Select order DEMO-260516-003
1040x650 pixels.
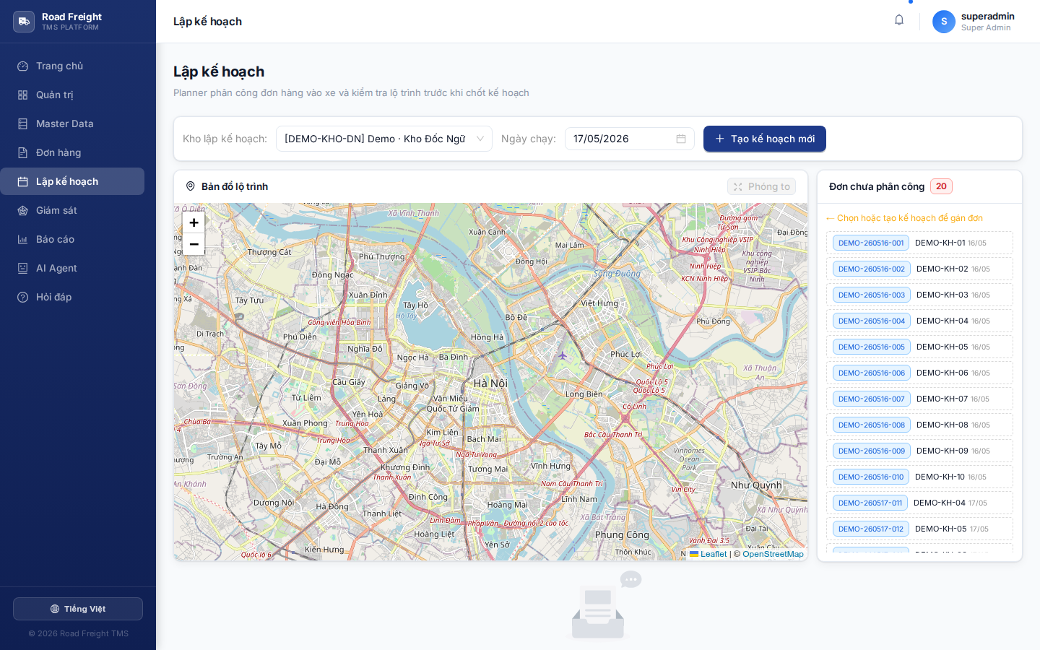coord(919,295)
